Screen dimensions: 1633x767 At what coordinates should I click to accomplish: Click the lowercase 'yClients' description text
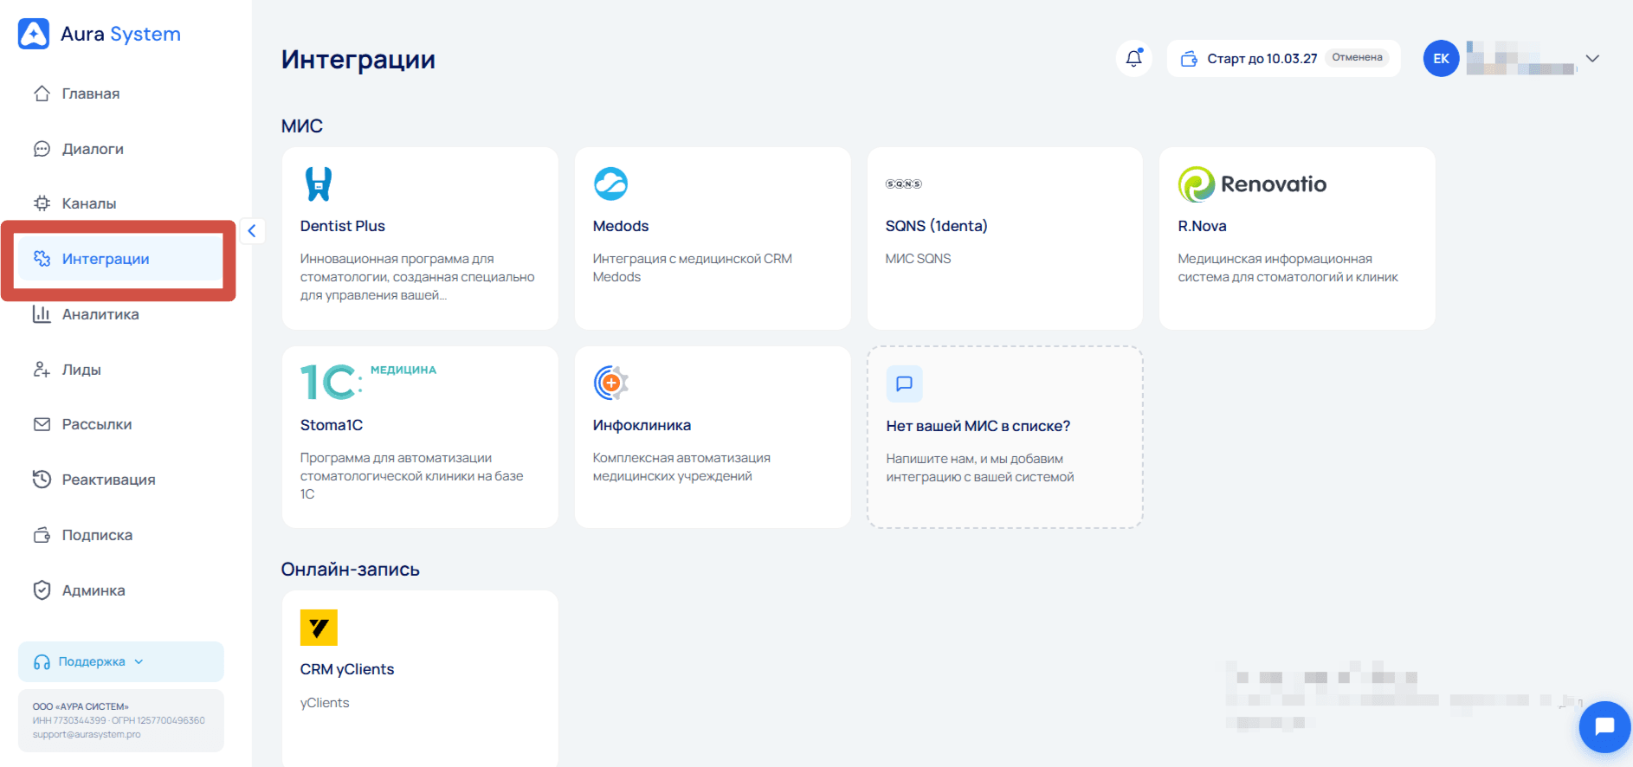(325, 703)
